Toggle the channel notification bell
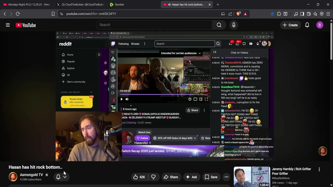The image size is (333, 187). point(58,177)
